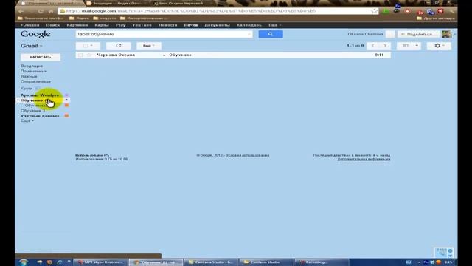Screen dimensions: 472x266
Task: Star the Чернова Оксана message
Action: [x=89, y=55]
